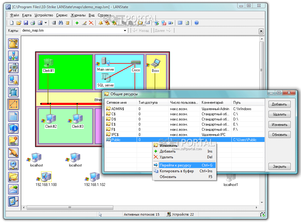Click Добавить button in shared resources dialog
The width and height of the screenshot is (301, 222).
tap(279, 104)
